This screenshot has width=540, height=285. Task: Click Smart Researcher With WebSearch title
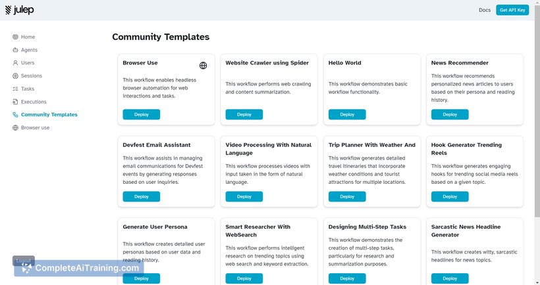[258, 230]
